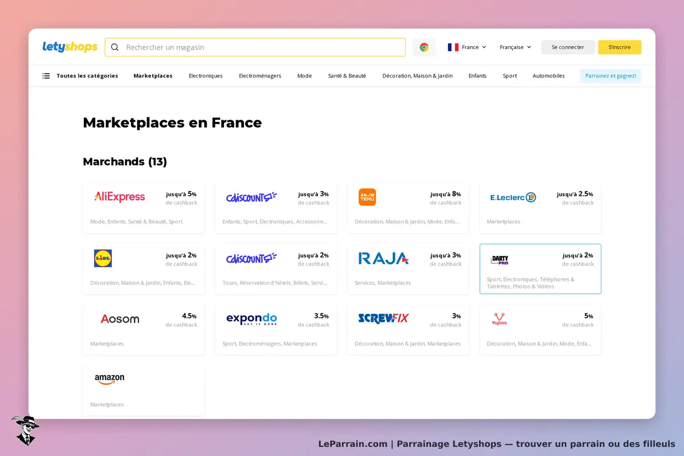
Task: Click the hamburger categories icon
Action: [46, 76]
